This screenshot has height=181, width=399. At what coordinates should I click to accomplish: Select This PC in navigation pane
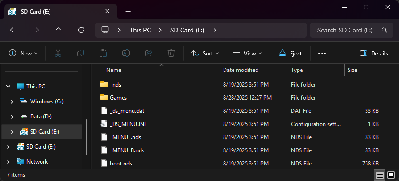(36, 87)
